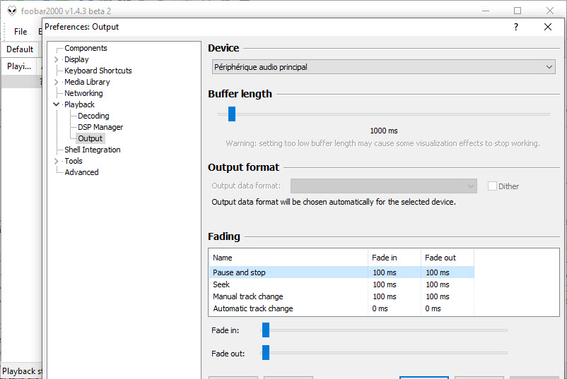Toggle the Dither checkbox
Image resolution: width=567 pixels, height=379 pixels.
tap(492, 186)
